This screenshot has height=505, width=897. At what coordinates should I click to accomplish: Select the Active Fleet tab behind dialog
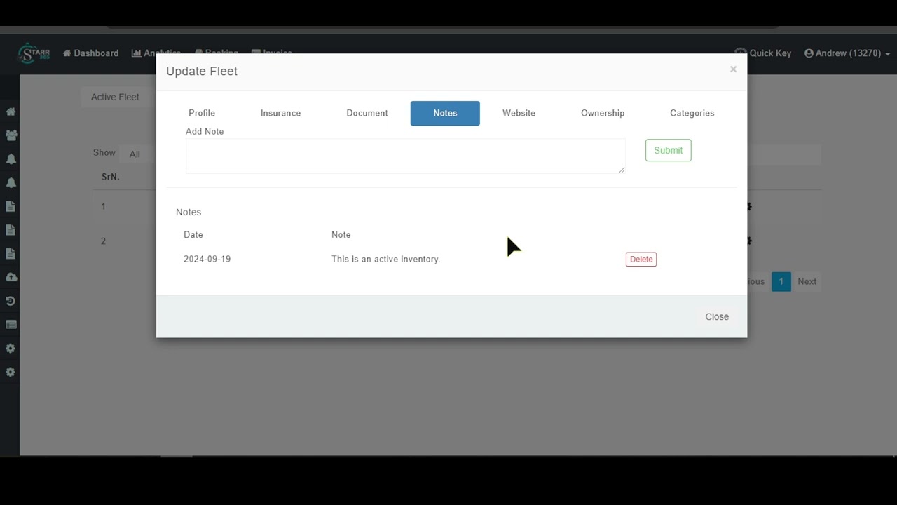click(115, 97)
